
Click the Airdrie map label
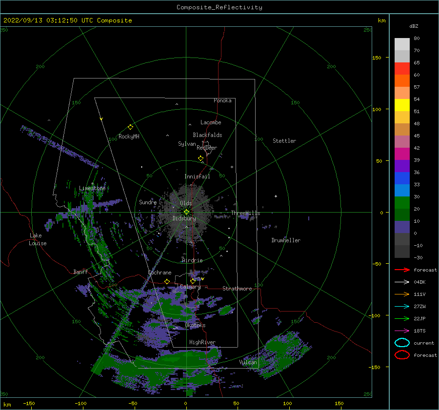click(192, 260)
